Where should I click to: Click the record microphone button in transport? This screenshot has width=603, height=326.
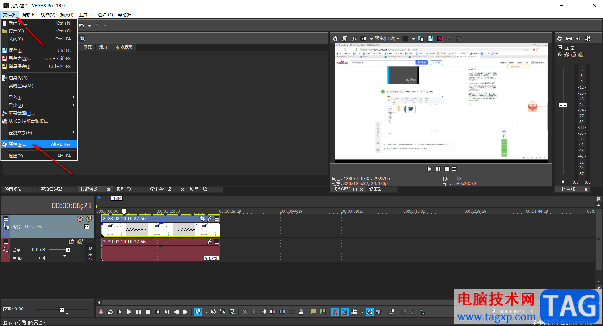tap(101, 312)
